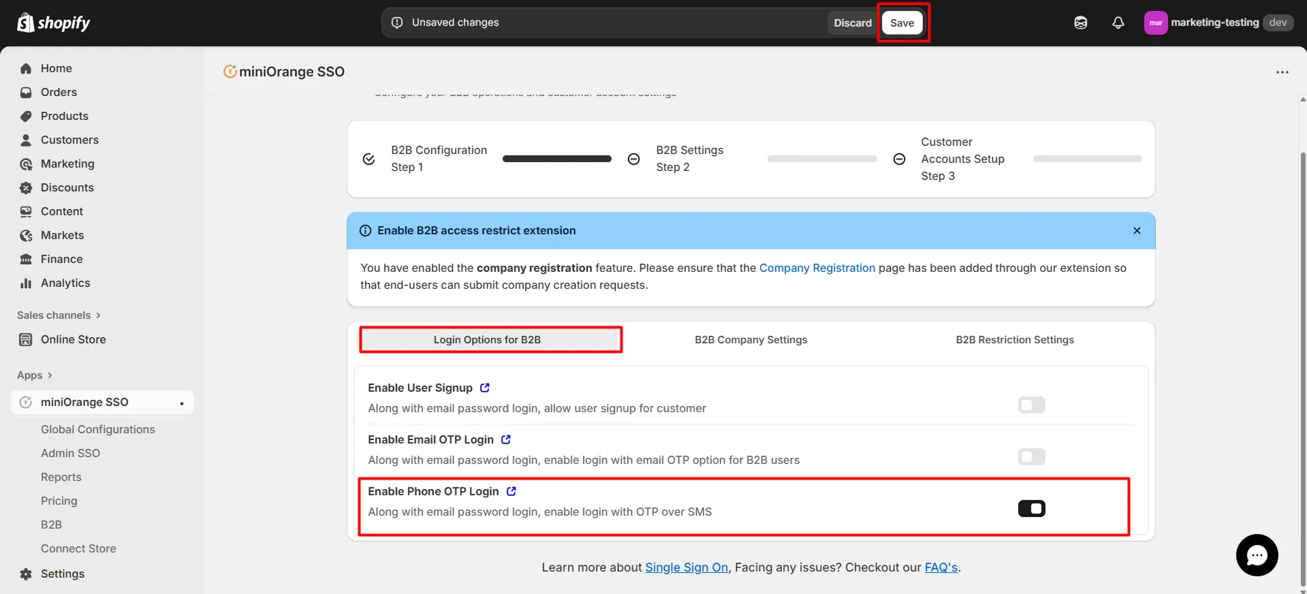1307x594 pixels.
Task: Click the Discounts badge icon
Action: (26, 187)
